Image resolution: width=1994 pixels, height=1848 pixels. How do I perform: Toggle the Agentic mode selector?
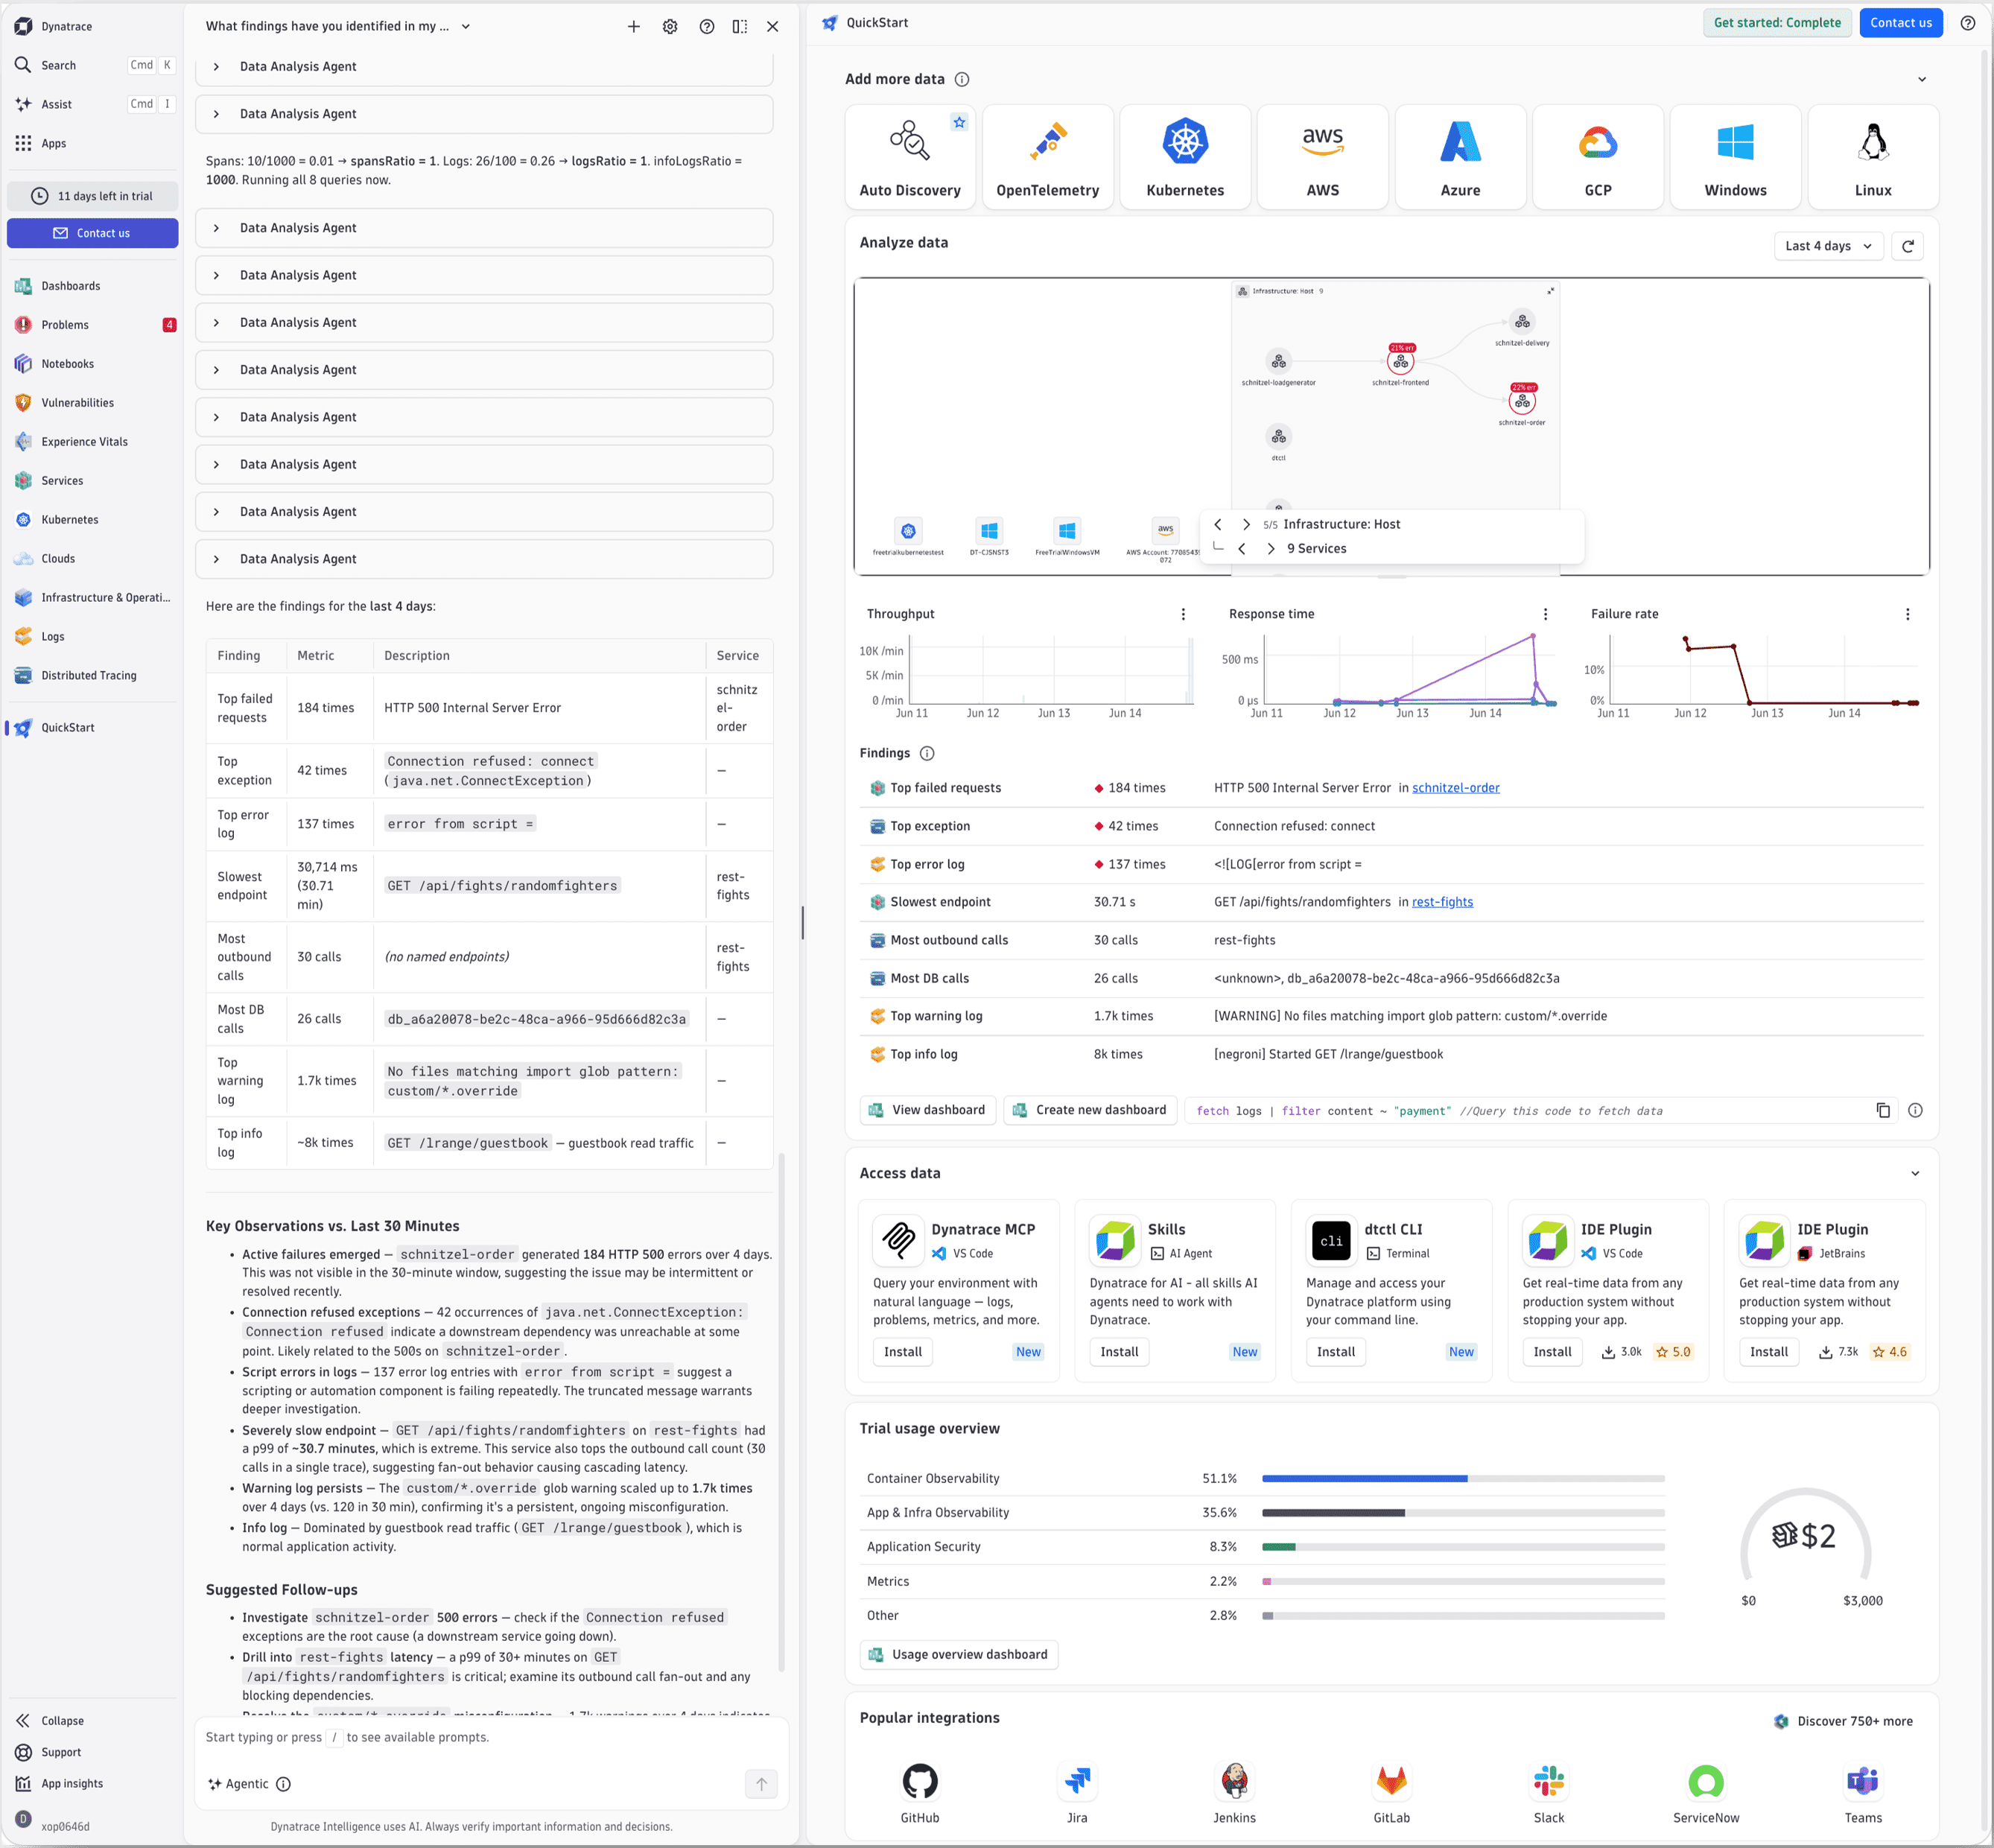(x=239, y=1784)
